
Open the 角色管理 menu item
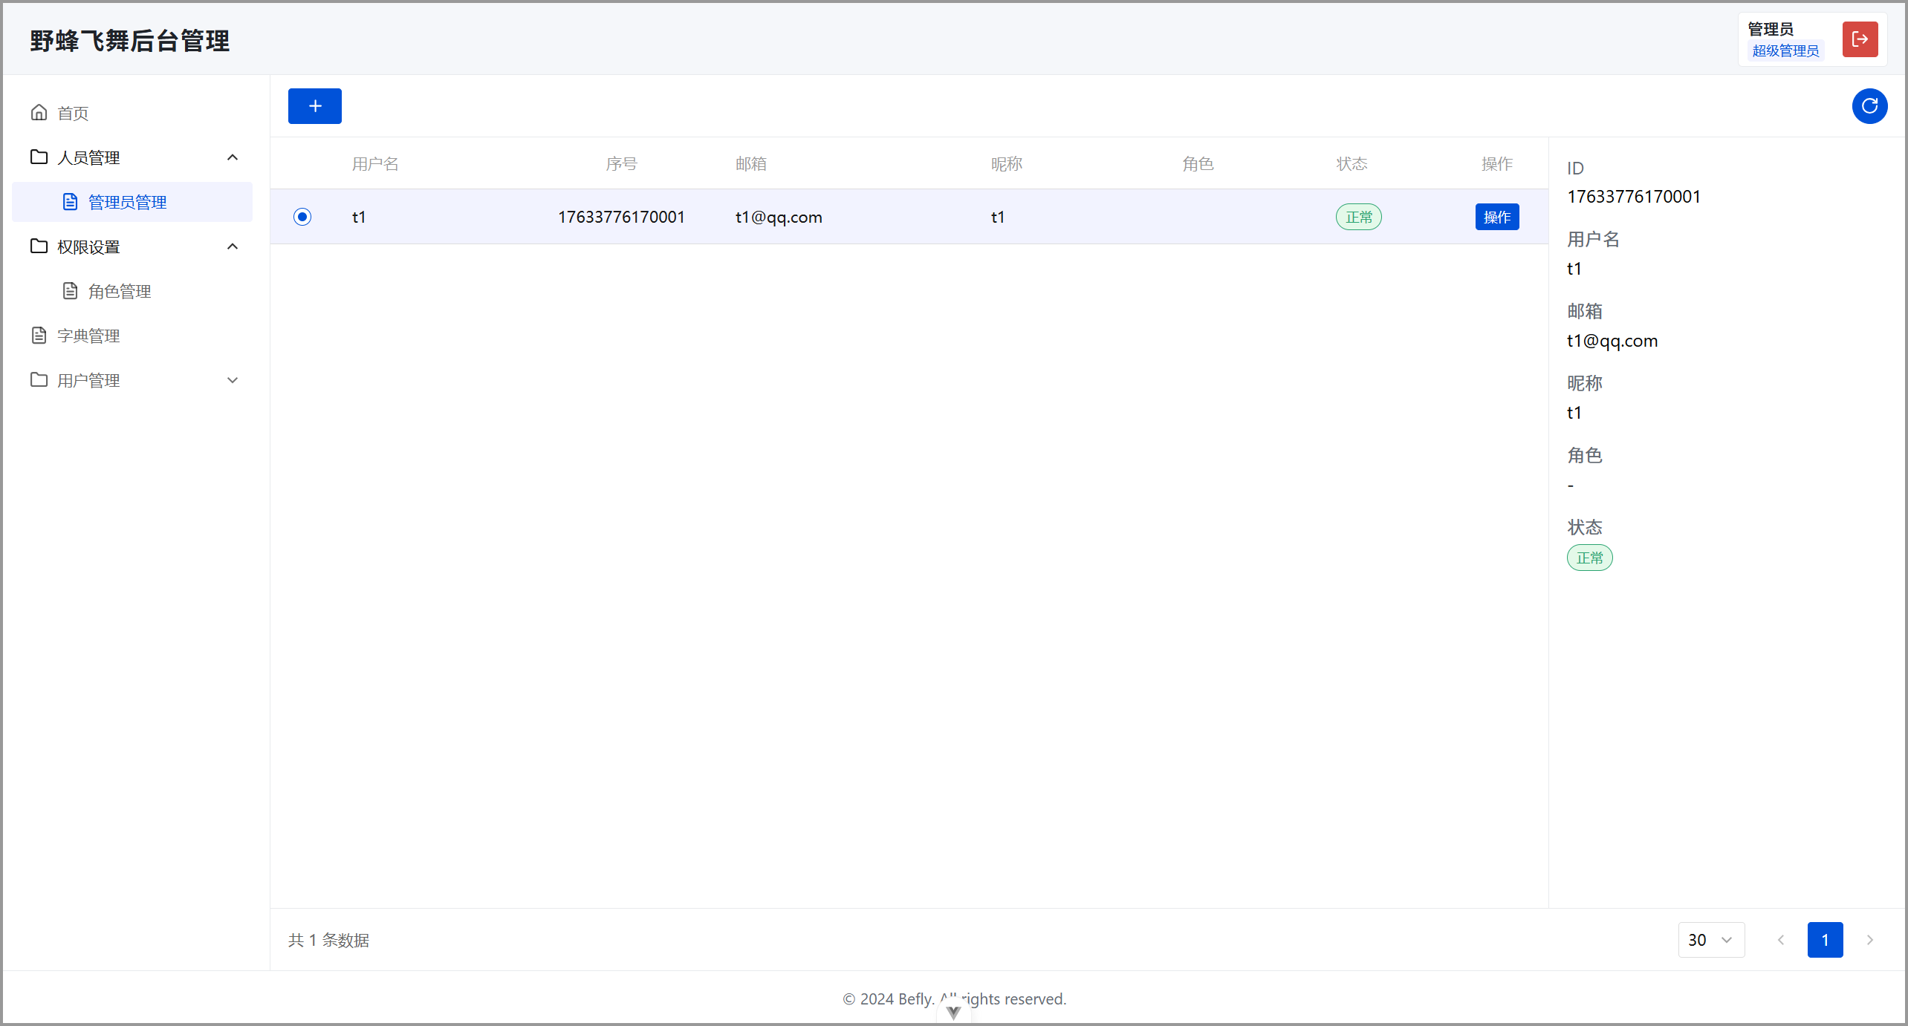(x=120, y=291)
